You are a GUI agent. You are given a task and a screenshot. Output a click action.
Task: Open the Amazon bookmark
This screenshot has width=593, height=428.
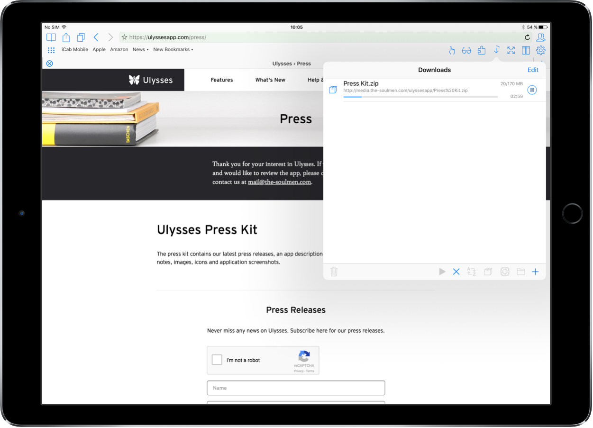(x=119, y=49)
